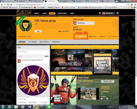Launch Internet Explorer from the taskbar

point(9,107)
